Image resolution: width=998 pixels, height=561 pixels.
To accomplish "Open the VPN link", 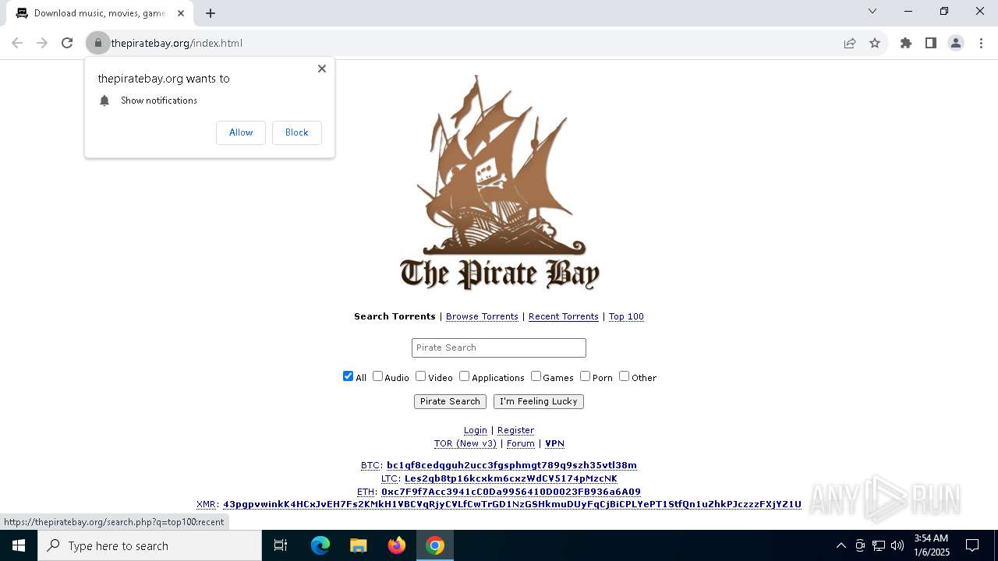I will (x=554, y=443).
